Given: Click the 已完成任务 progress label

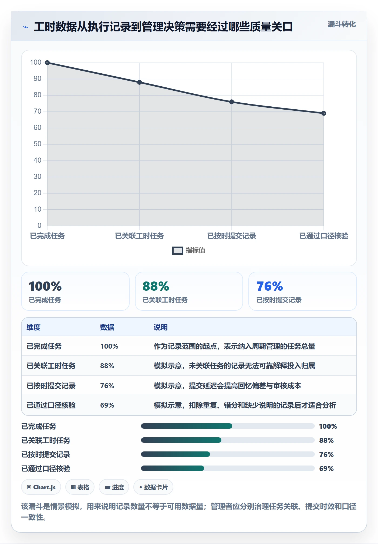Looking at the screenshot, I should pos(39,426).
